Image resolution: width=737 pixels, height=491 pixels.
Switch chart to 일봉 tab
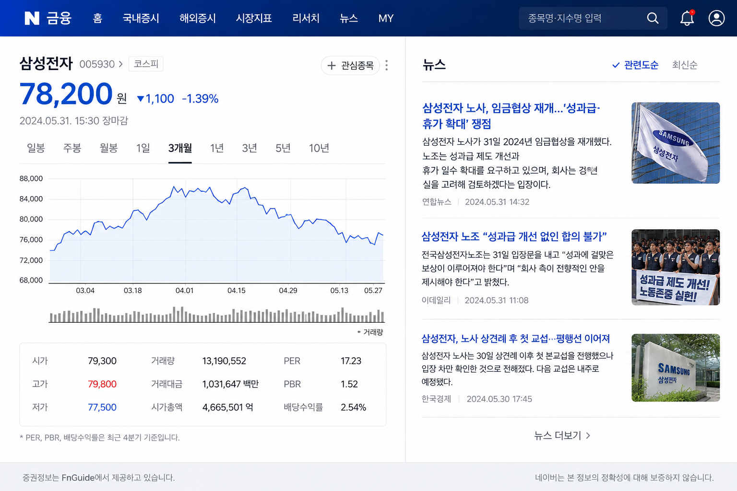click(36, 148)
